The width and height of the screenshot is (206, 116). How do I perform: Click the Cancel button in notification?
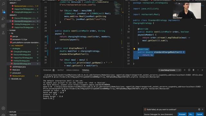point(200,114)
